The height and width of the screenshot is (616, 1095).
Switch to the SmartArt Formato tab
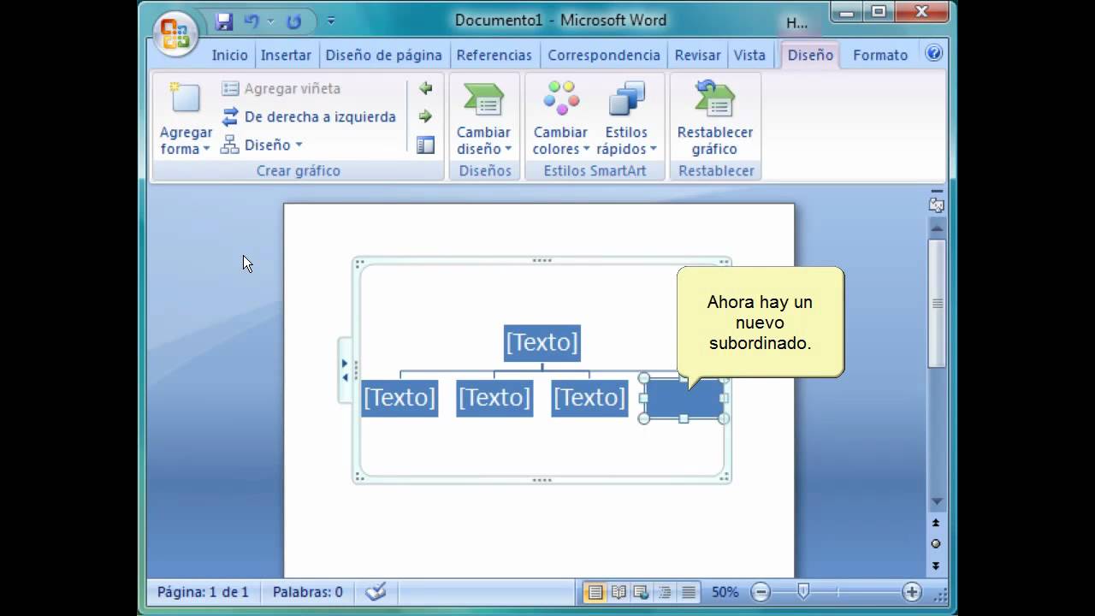click(x=880, y=55)
